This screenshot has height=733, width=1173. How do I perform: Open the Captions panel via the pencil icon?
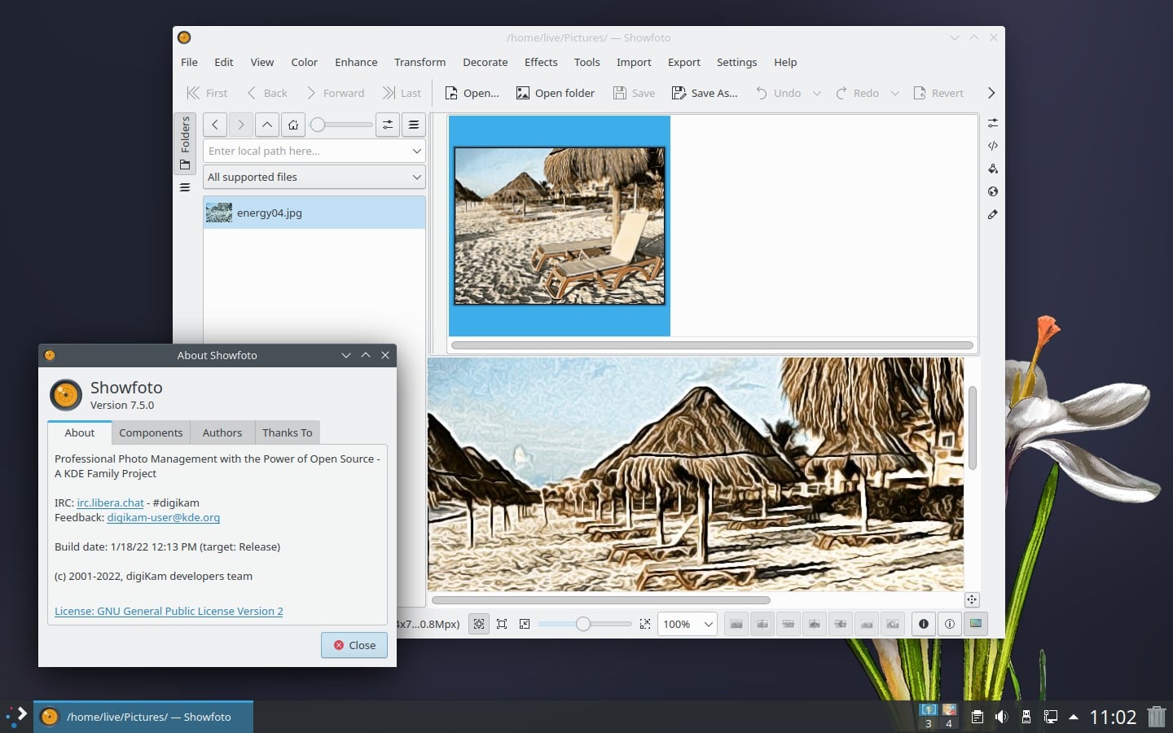[x=993, y=214]
